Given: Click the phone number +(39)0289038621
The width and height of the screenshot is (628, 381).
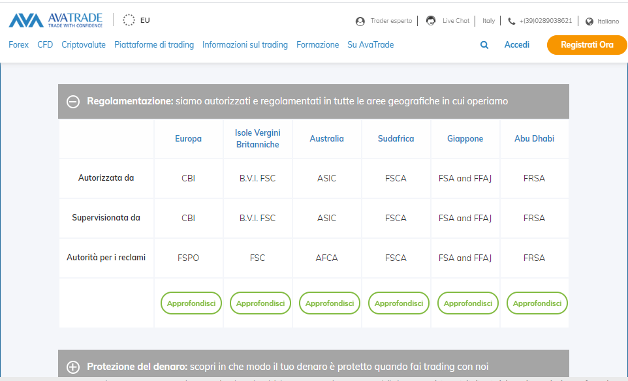Looking at the screenshot, I should 546,21.
